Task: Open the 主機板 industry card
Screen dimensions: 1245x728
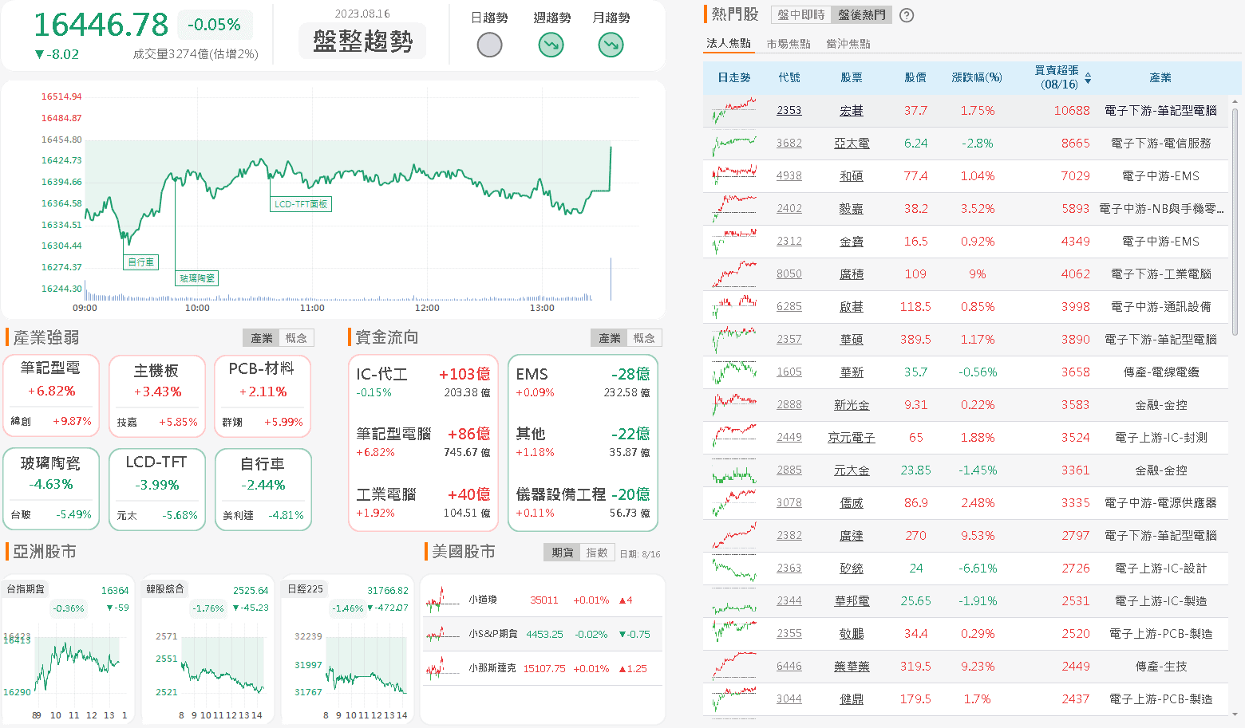Action: coord(156,396)
